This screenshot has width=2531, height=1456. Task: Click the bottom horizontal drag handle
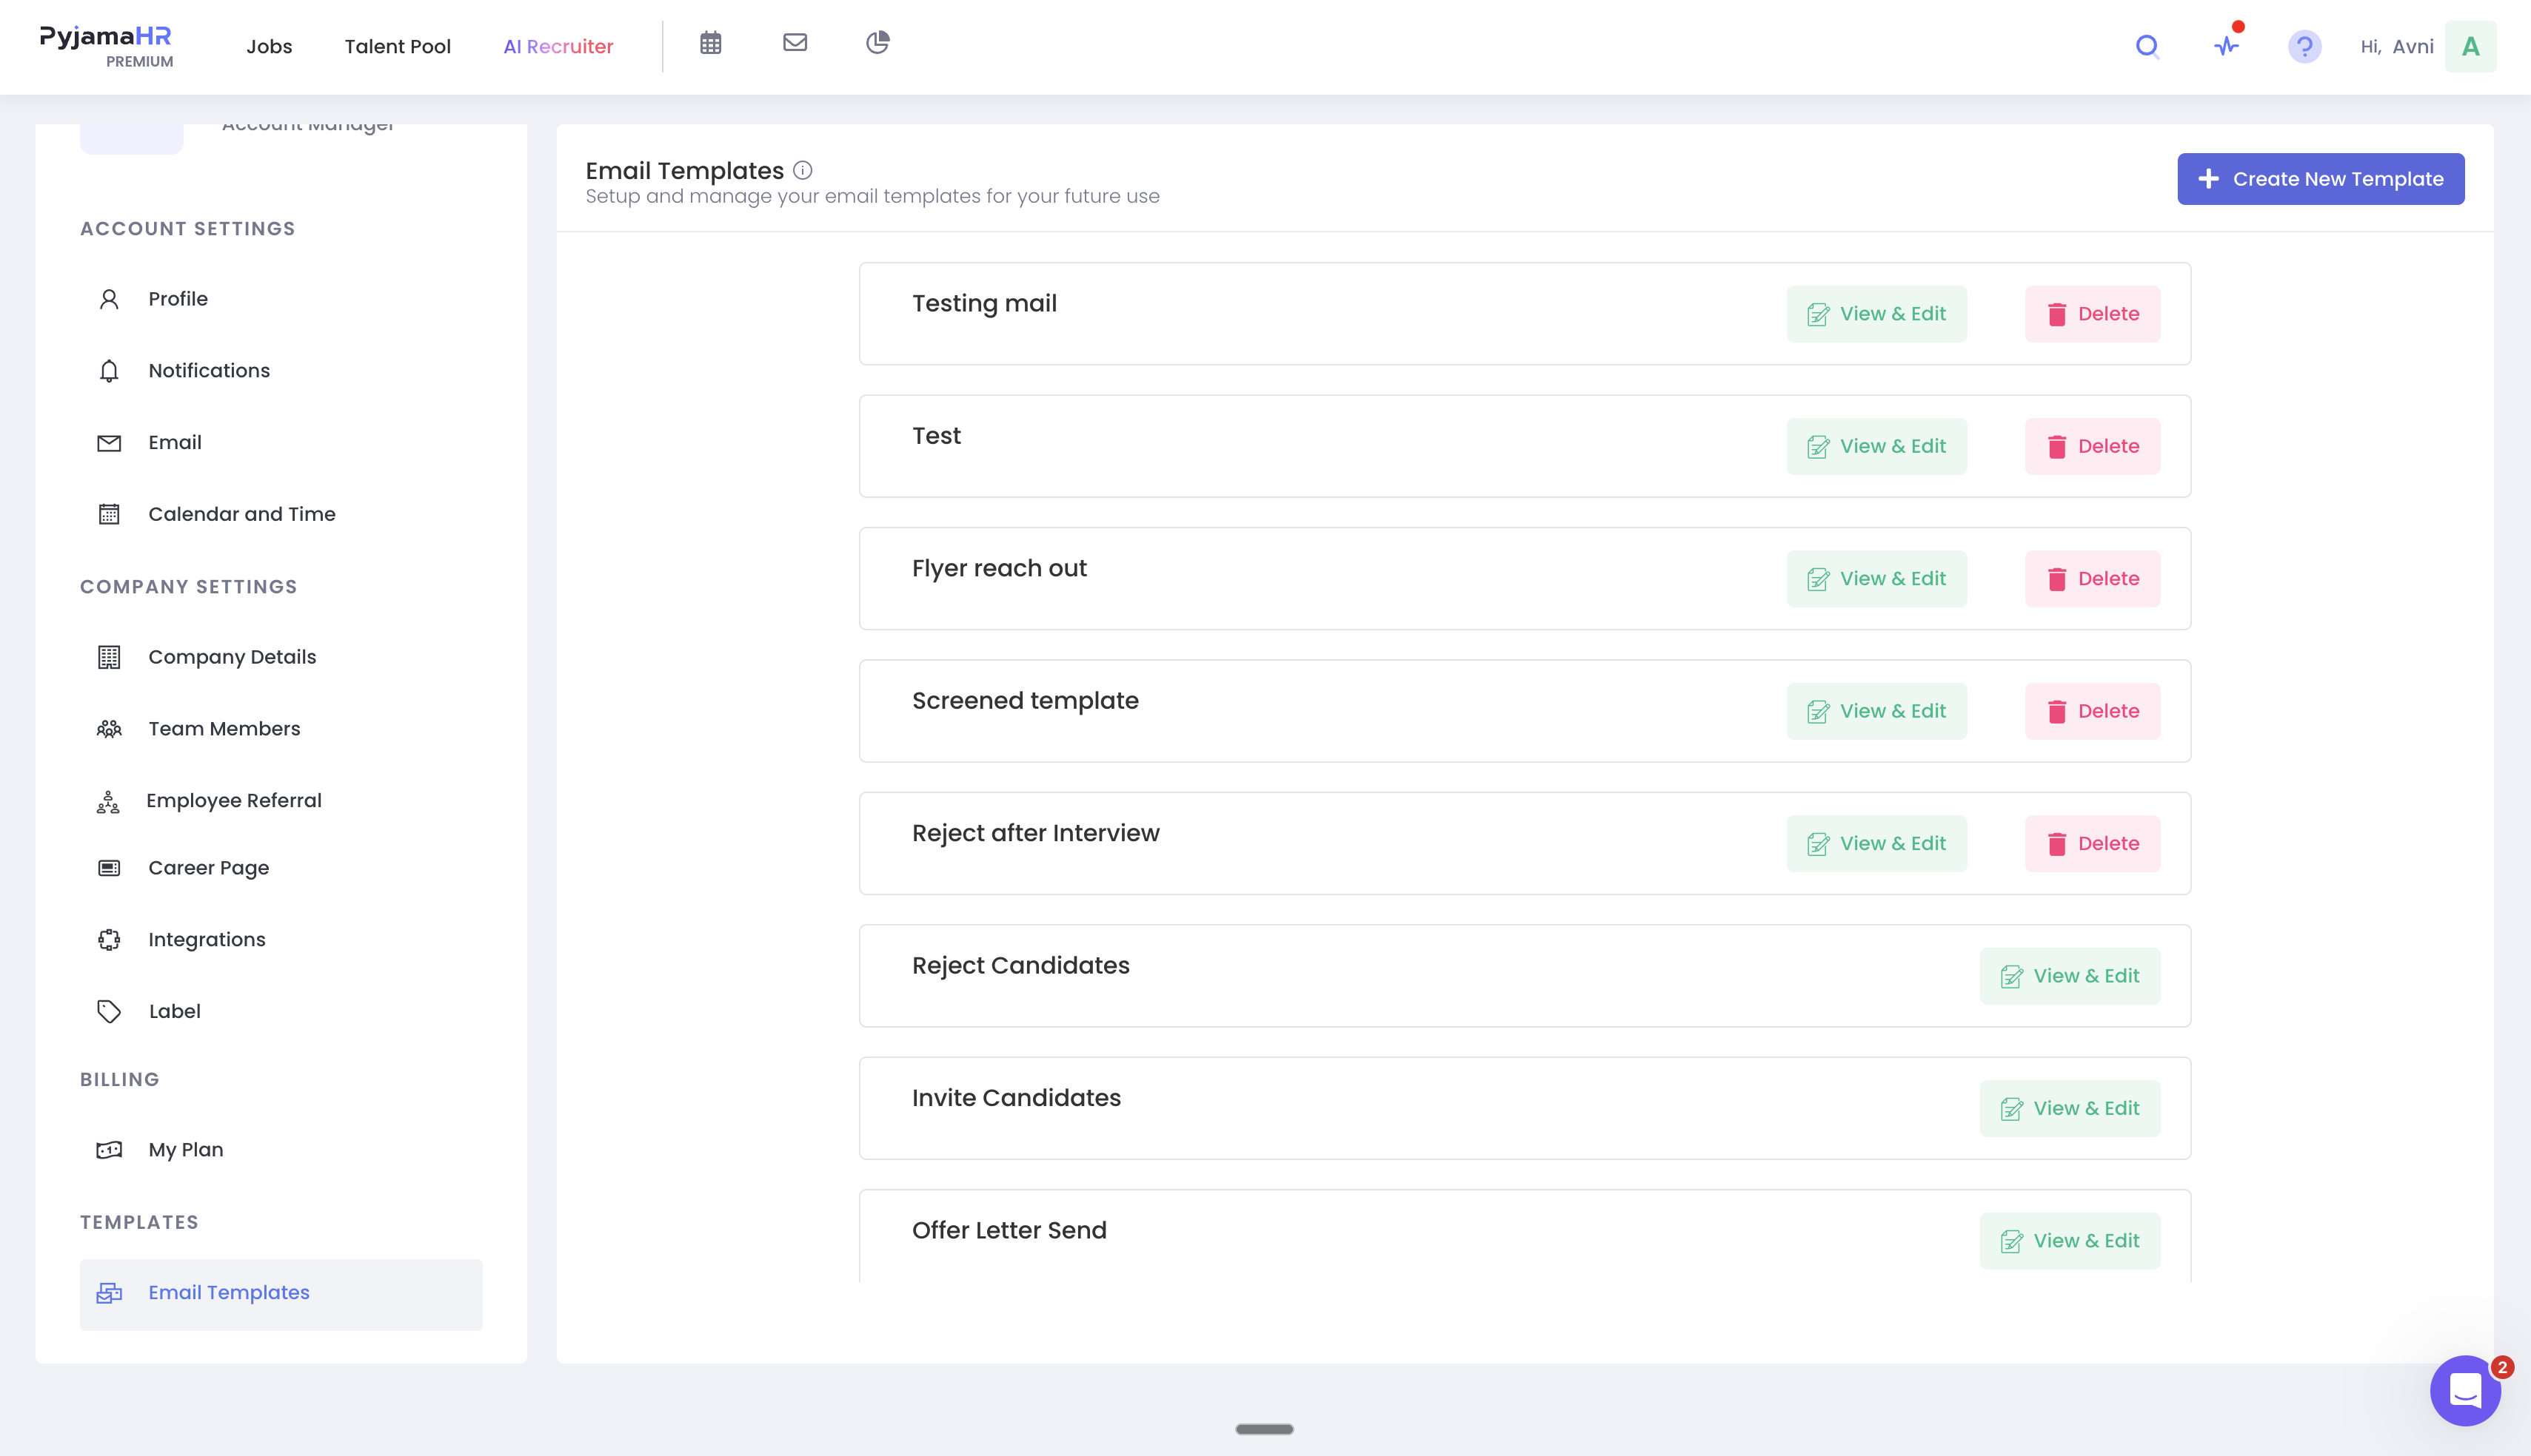click(x=1264, y=1429)
